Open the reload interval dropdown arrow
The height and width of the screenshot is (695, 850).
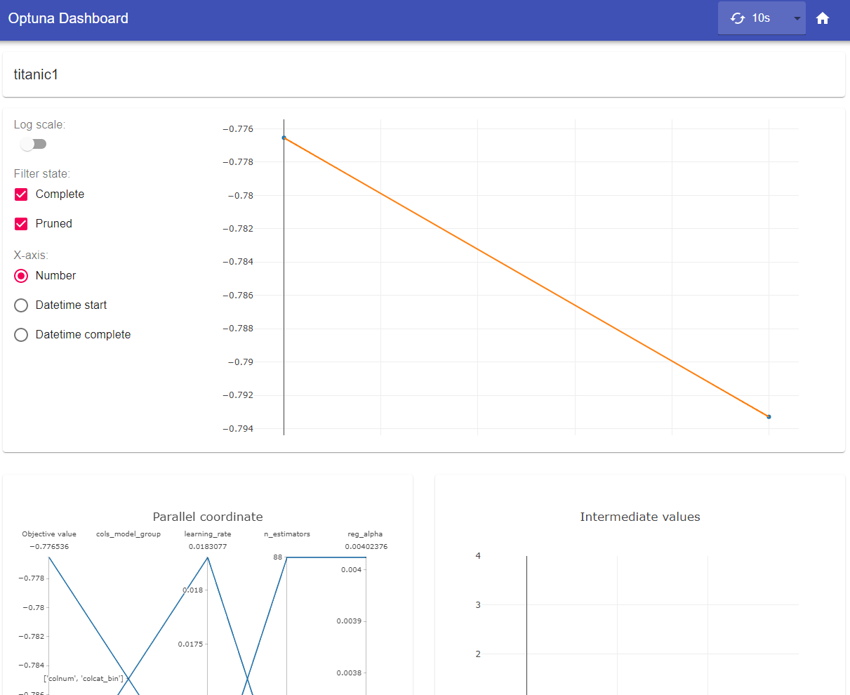coord(797,18)
